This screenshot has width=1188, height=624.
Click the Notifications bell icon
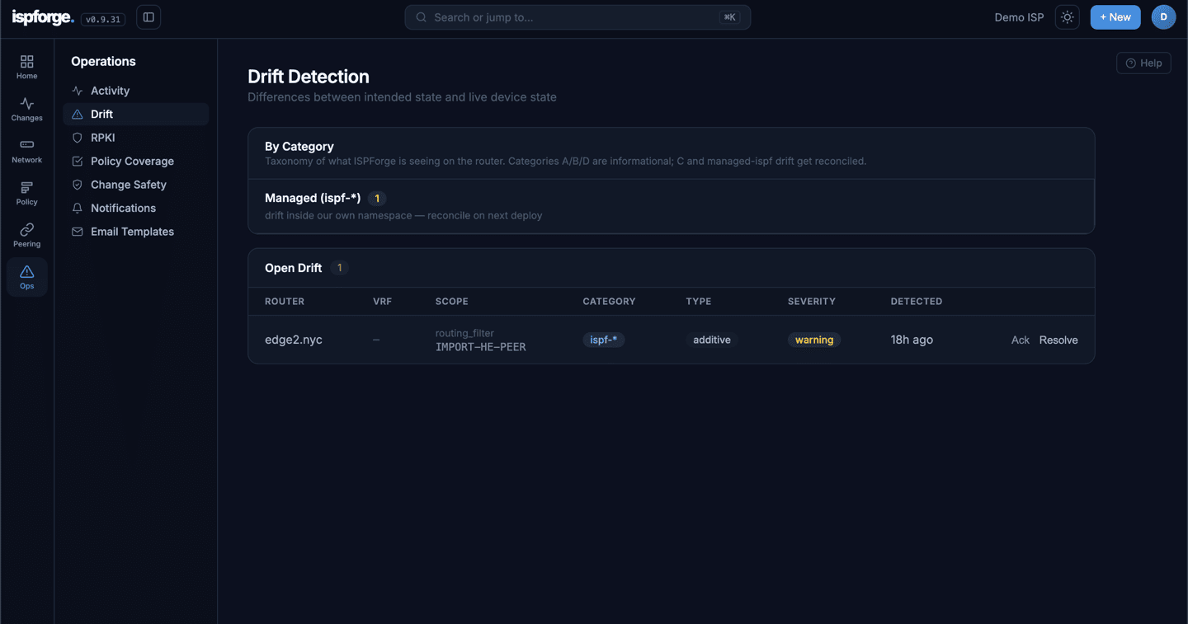pyautogui.click(x=78, y=209)
